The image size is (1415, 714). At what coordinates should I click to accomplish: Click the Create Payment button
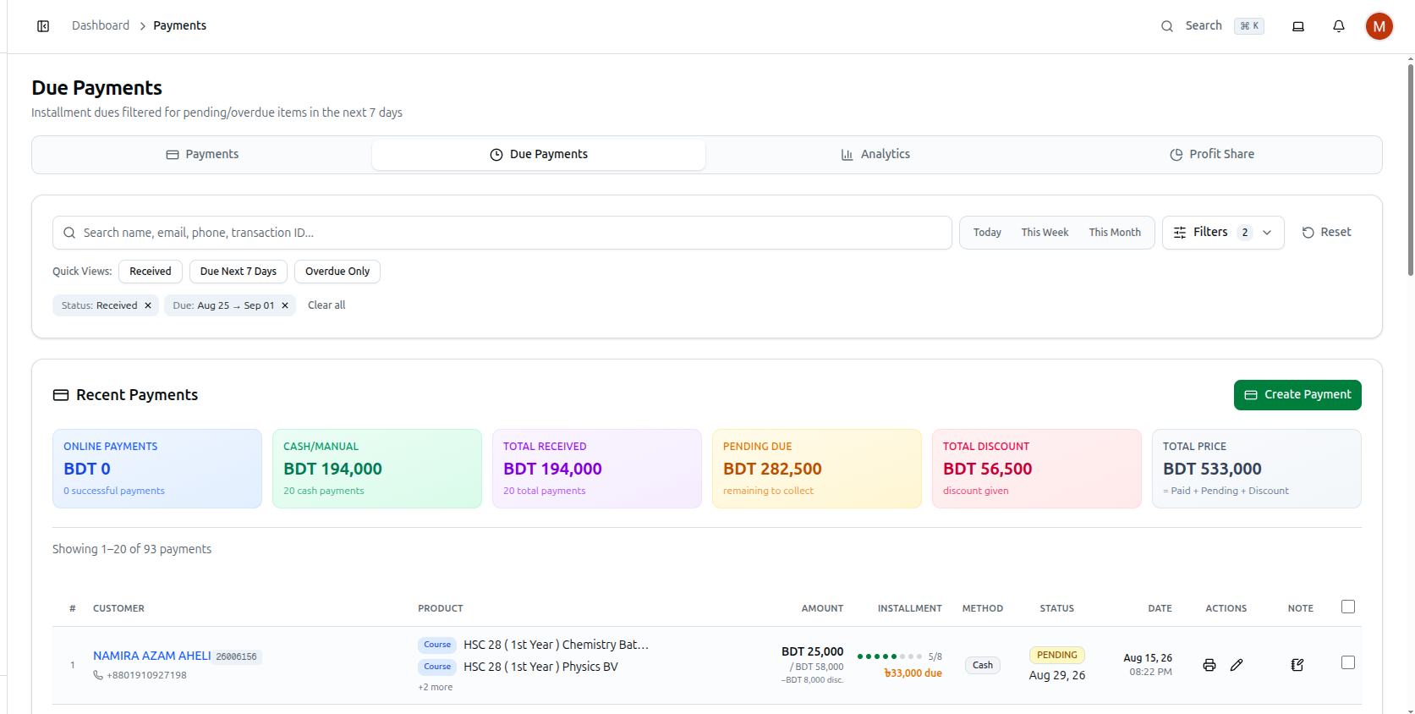[1297, 395]
